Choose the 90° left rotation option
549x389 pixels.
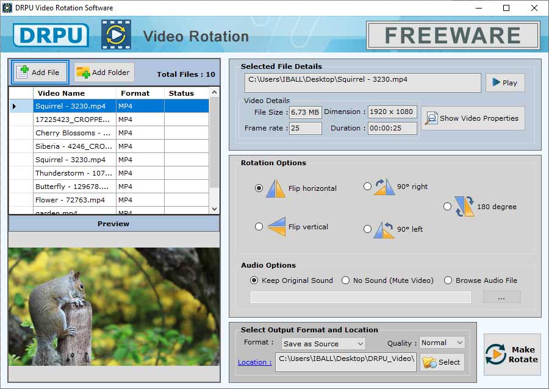(367, 229)
